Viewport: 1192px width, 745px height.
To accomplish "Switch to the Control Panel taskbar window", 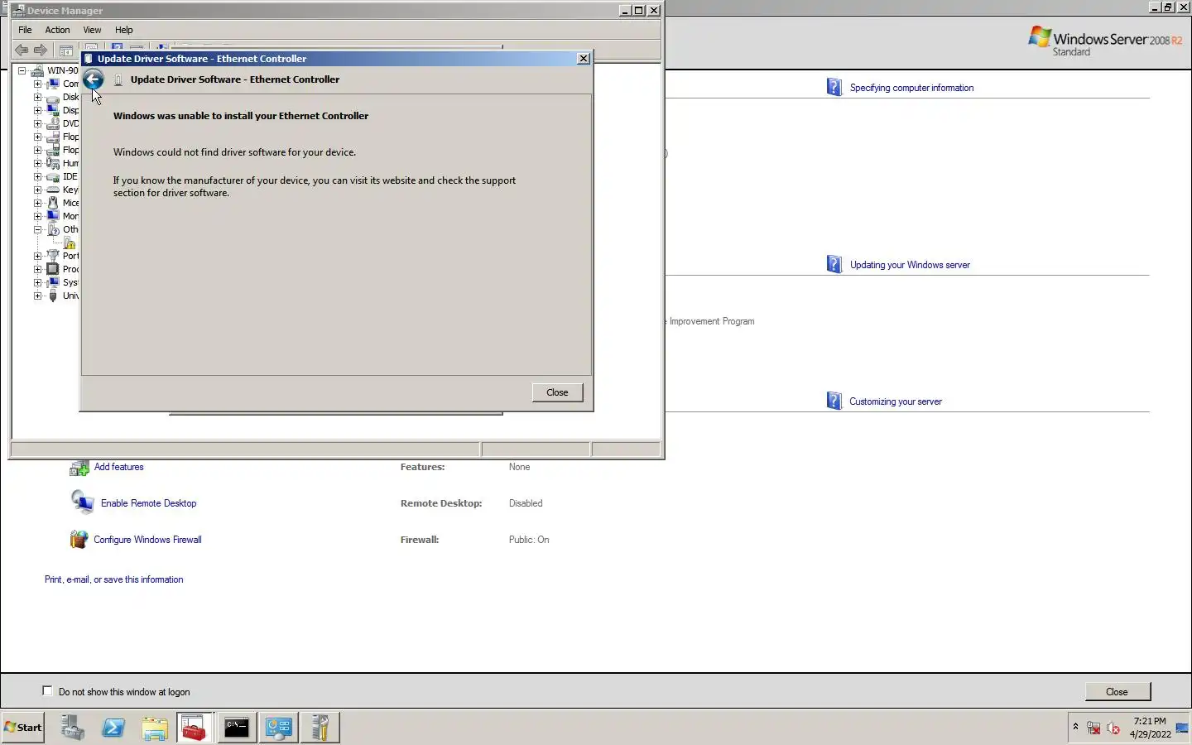I will pyautogui.click(x=278, y=728).
